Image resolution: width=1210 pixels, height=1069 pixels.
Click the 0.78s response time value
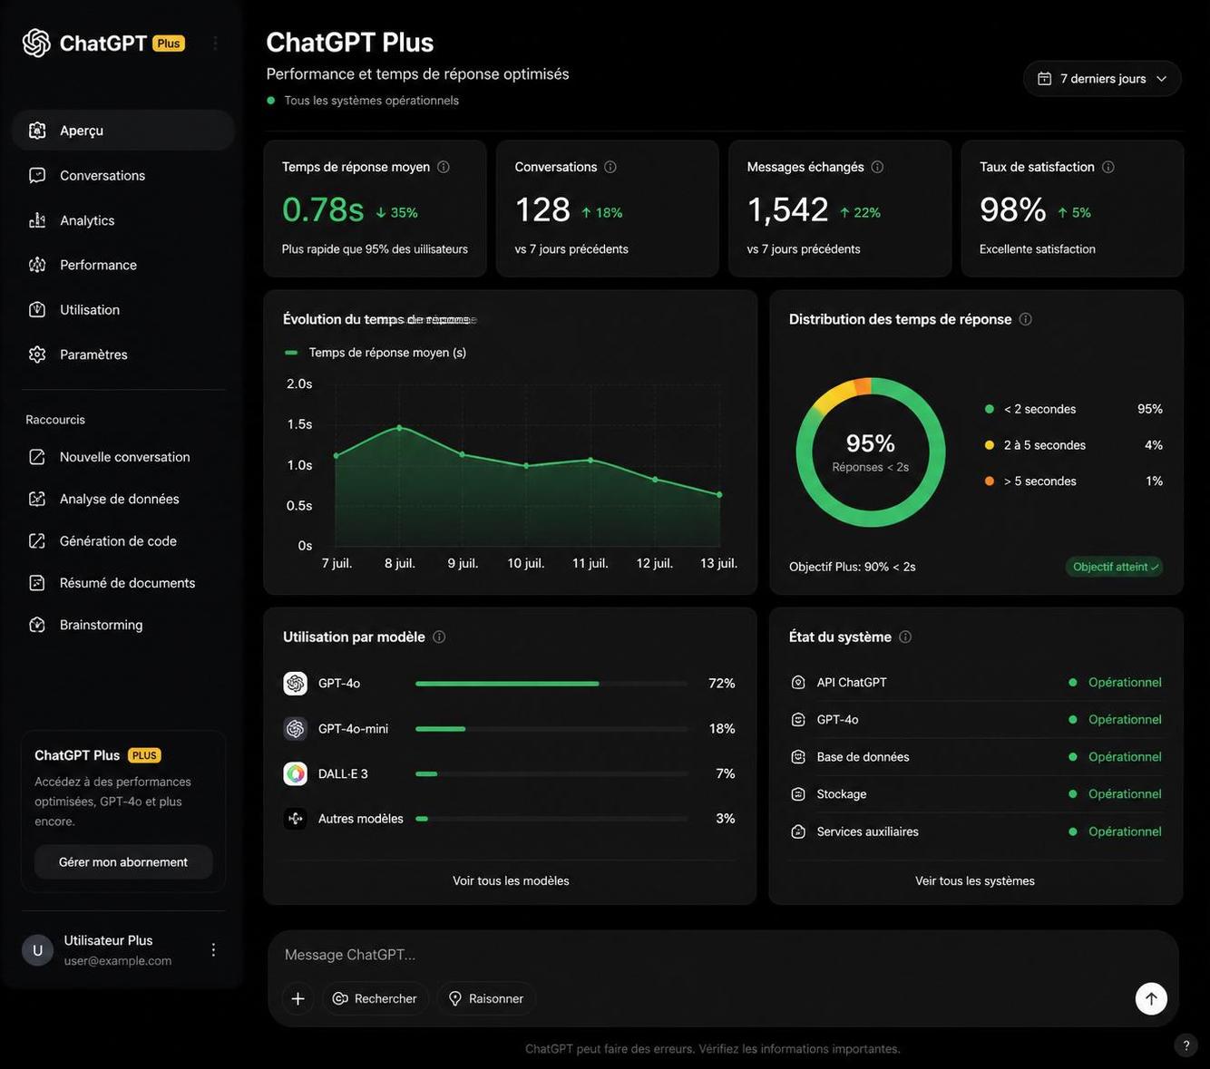[x=323, y=210]
